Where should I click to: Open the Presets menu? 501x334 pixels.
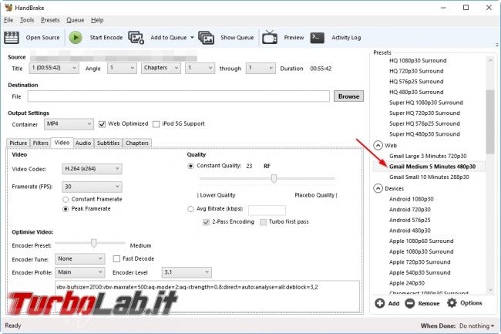point(50,20)
